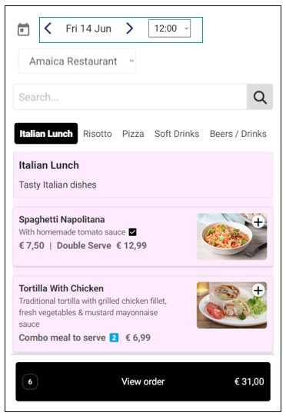
Task: Click the magnifying glass search button
Action: 260,97
